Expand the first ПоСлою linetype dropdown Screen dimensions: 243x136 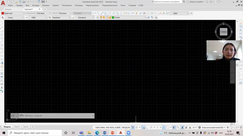(x=50, y=13)
